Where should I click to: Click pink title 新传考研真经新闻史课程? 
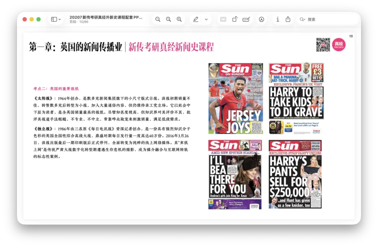click(171, 47)
